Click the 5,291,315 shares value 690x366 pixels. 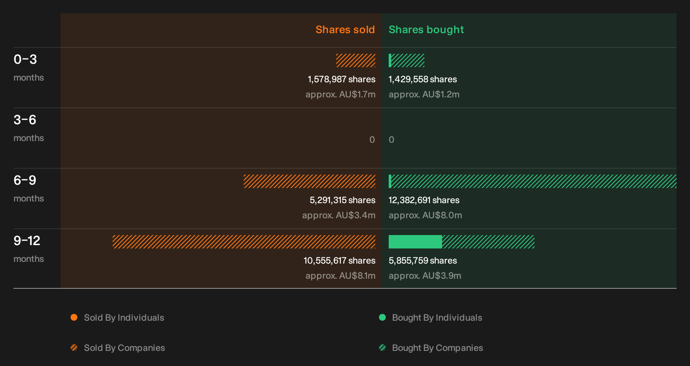click(342, 200)
